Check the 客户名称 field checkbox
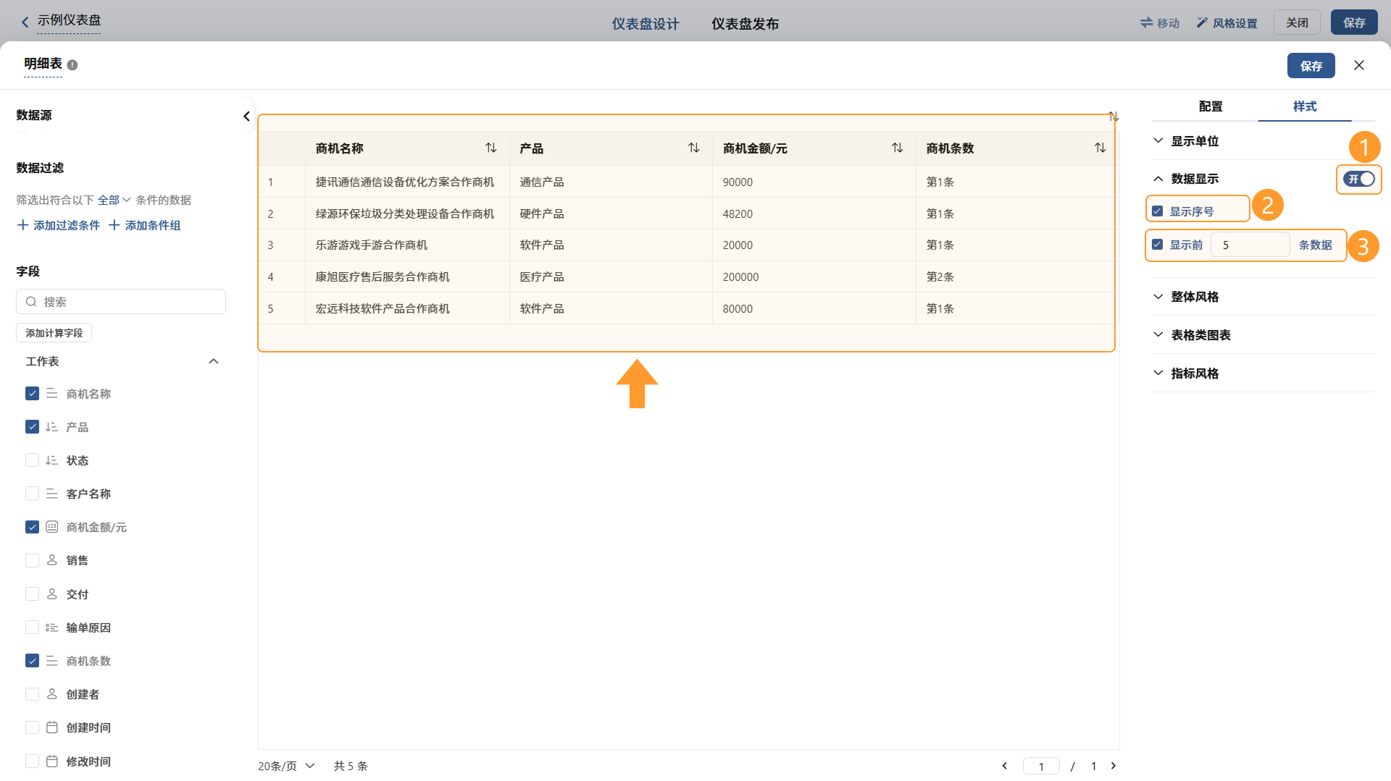Image resolution: width=1391 pixels, height=781 pixels. tap(32, 494)
